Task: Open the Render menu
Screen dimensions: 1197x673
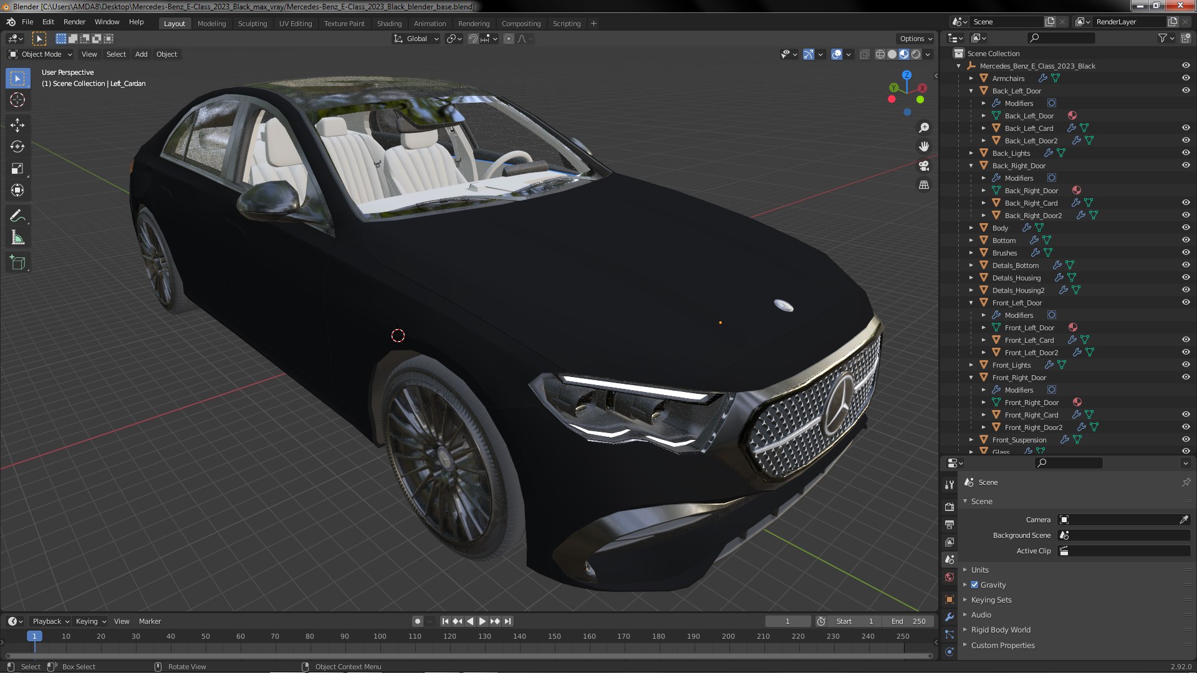Action: (x=74, y=22)
